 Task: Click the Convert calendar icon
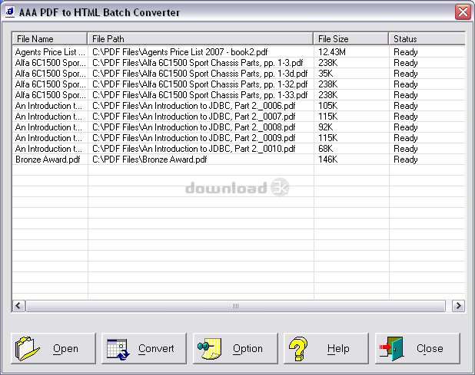point(118,349)
